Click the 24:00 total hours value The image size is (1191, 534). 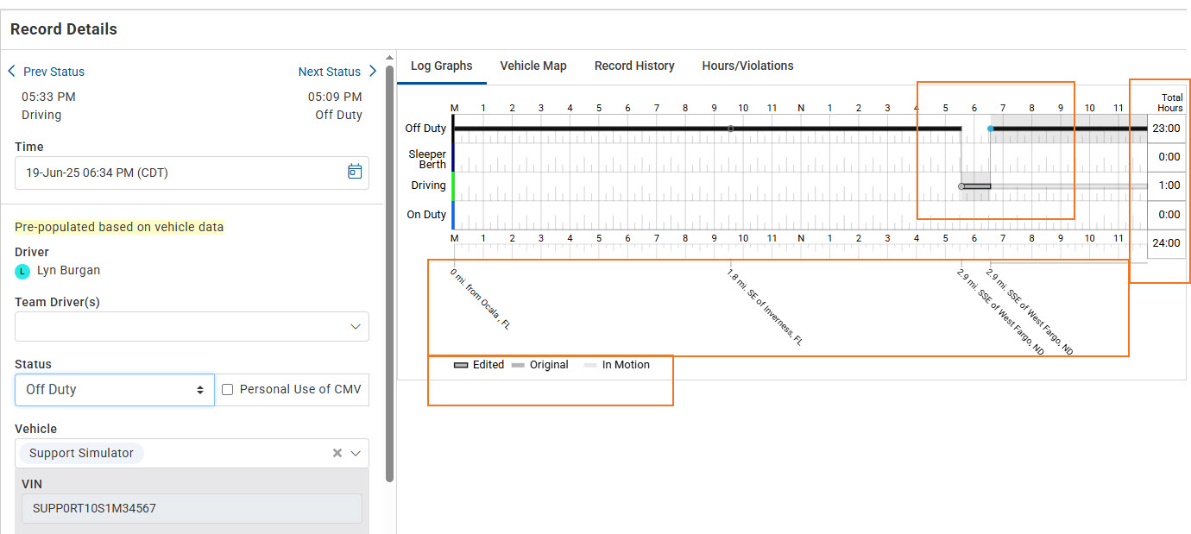coord(1168,243)
